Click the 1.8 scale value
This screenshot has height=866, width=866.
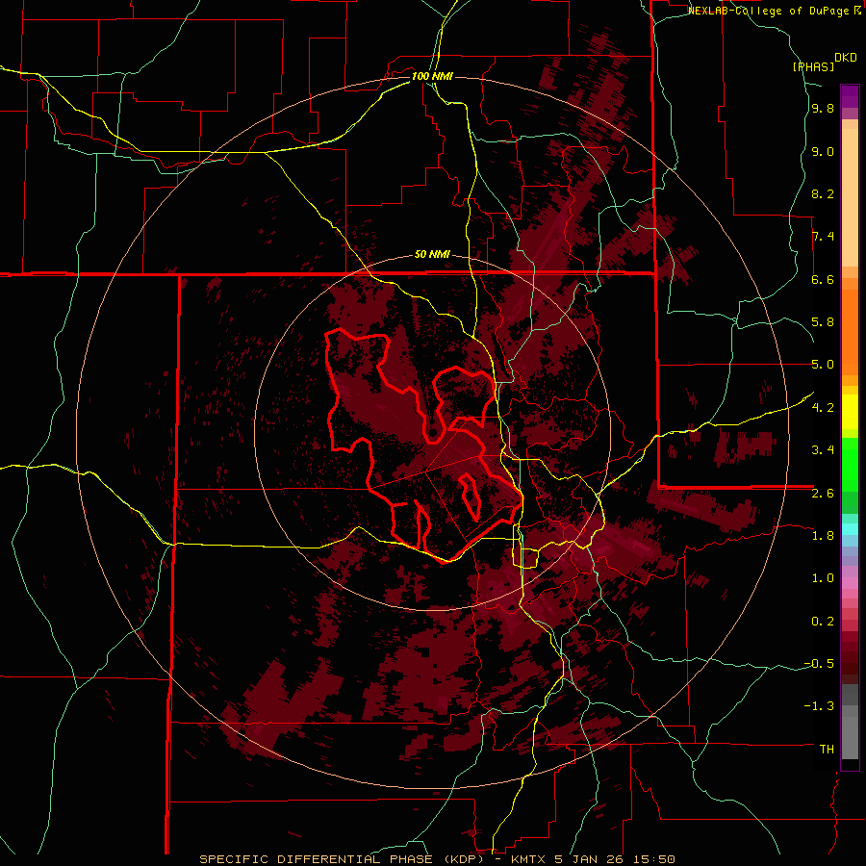tap(823, 536)
